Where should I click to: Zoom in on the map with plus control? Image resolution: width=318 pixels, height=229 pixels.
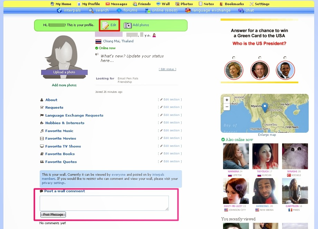coord(227,99)
